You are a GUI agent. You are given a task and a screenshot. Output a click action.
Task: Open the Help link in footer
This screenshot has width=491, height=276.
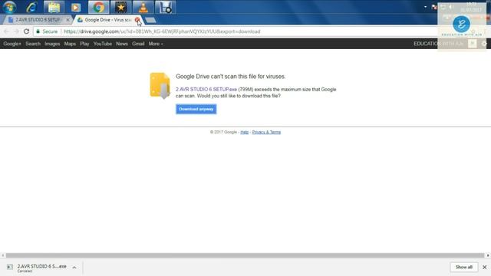click(244, 132)
